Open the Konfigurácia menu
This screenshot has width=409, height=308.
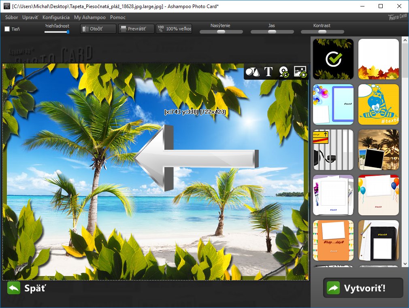click(x=56, y=17)
